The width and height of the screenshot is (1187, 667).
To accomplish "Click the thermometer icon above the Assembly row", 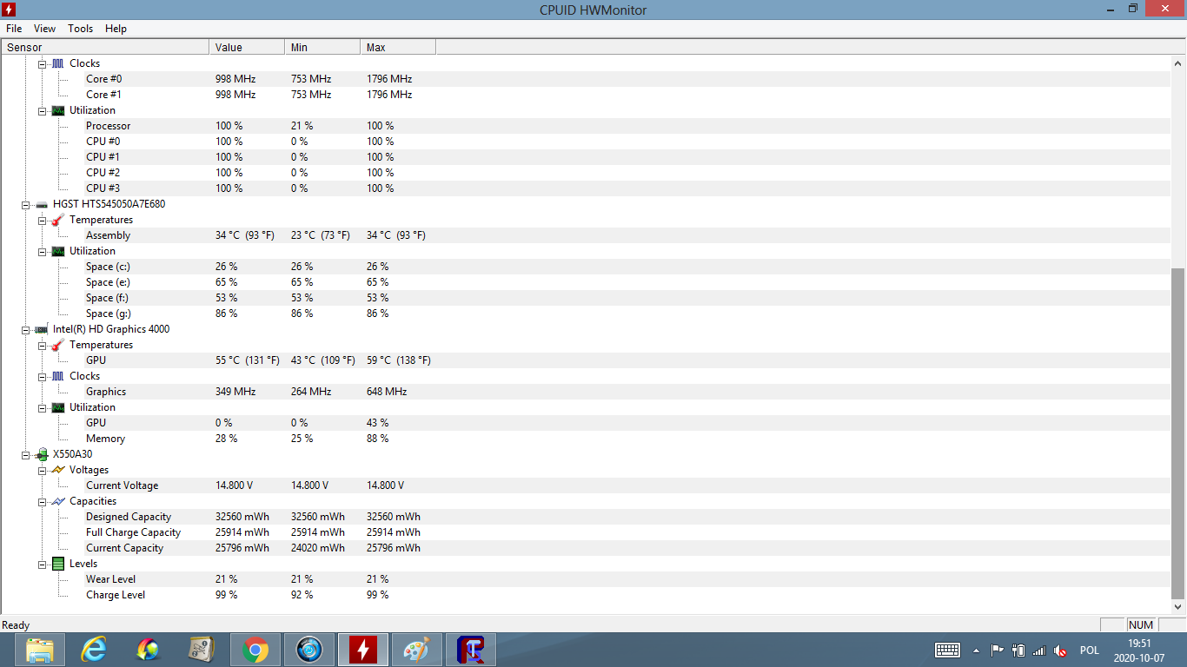I will pyautogui.click(x=57, y=220).
